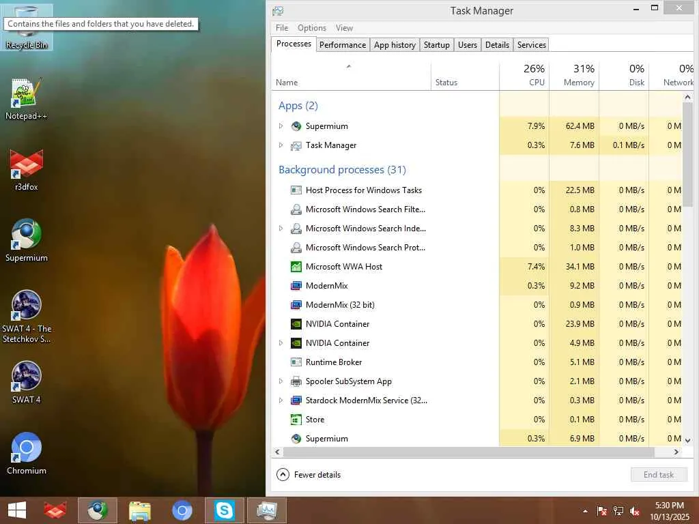Click the vertical scrollbar up arrow

[687, 97]
